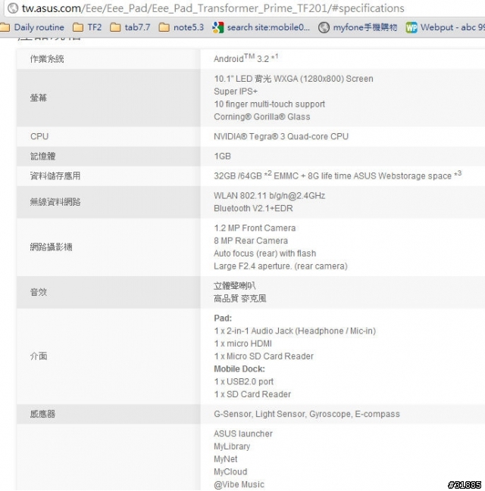Viewport: 485px width, 491px height.
Task: Click the 1.2 MP Front Camera text
Action: (x=255, y=228)
